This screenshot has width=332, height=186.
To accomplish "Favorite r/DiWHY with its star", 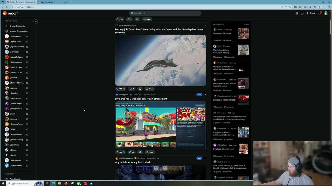I will pyautogui.click(x=27, y=78).
